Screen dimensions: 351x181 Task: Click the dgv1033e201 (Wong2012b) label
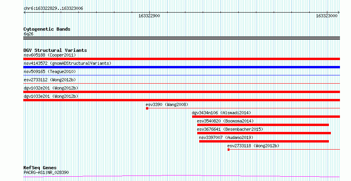click(x=51, y=96)
